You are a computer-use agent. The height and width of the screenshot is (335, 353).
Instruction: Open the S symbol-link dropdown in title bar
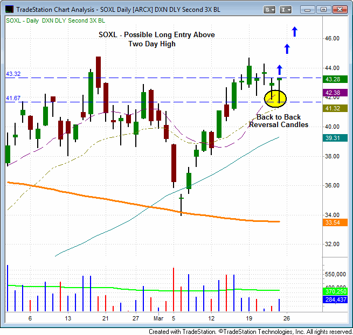click(270, 9)
